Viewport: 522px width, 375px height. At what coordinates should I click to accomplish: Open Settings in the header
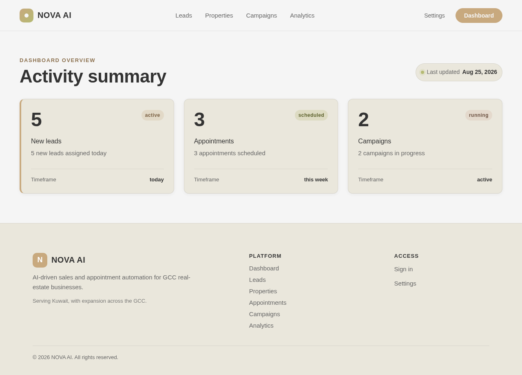point(434,16)
